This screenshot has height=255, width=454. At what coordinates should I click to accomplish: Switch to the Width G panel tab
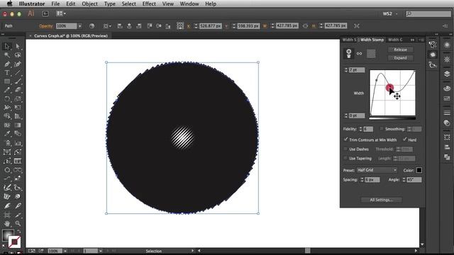(395, 40)
